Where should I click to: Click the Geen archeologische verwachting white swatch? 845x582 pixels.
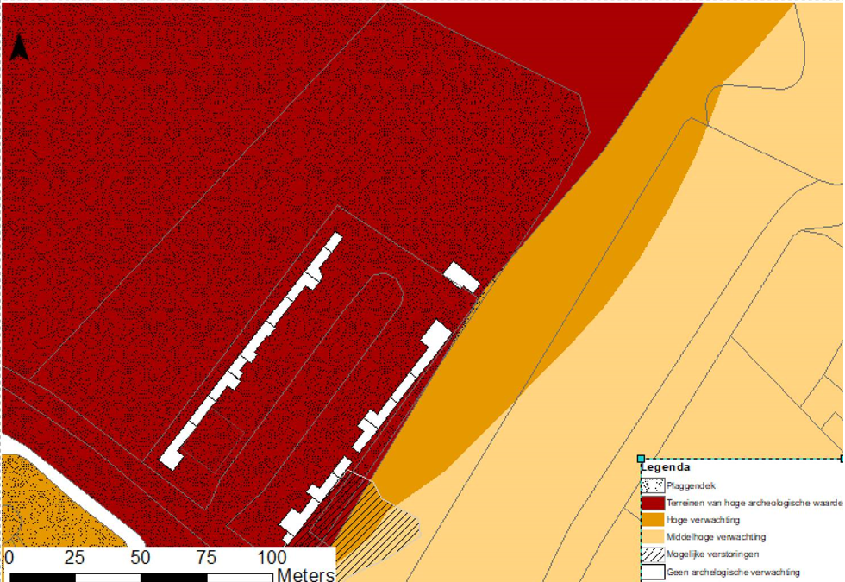click(x=653, y=572)
